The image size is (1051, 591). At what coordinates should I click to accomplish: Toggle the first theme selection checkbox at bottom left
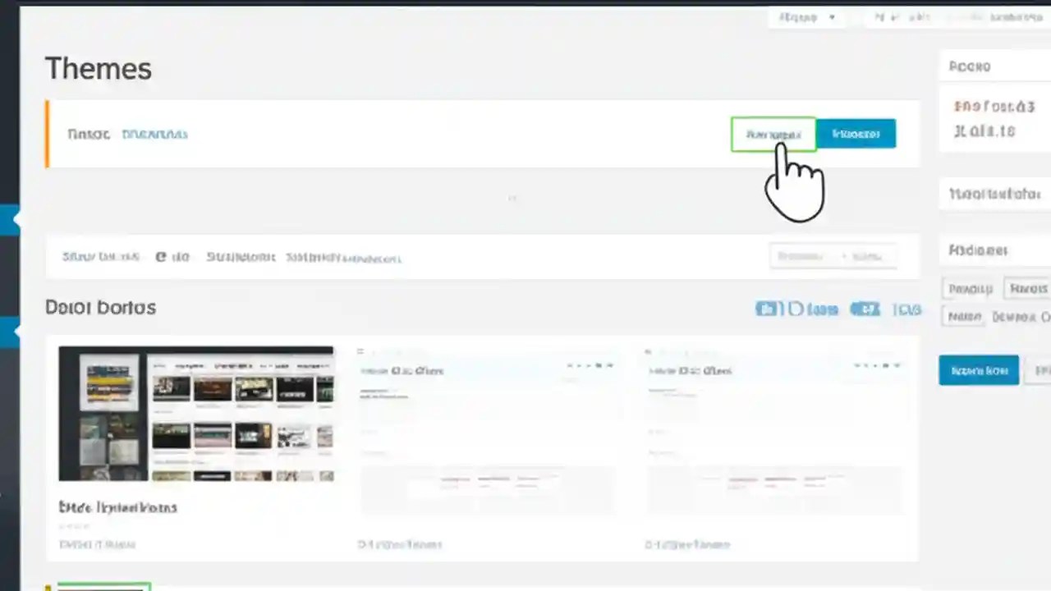pyautogui.click(x=103, y=586)
